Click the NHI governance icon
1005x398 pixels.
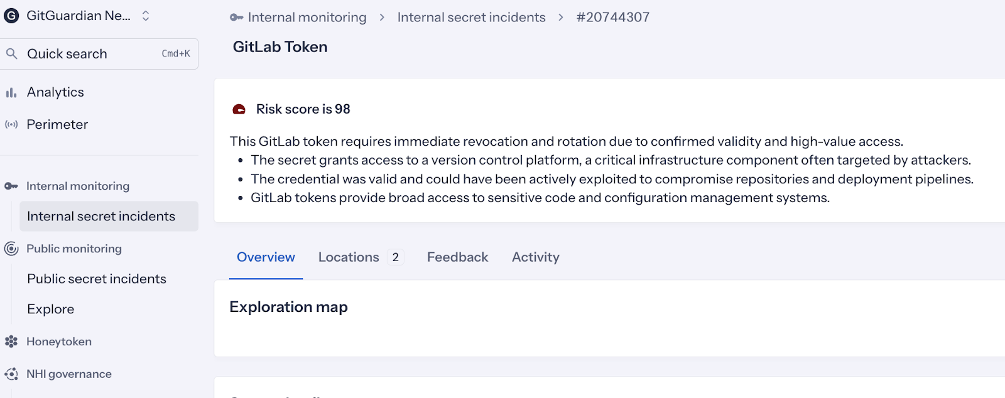pyautogui.click(x=11, y=374)
